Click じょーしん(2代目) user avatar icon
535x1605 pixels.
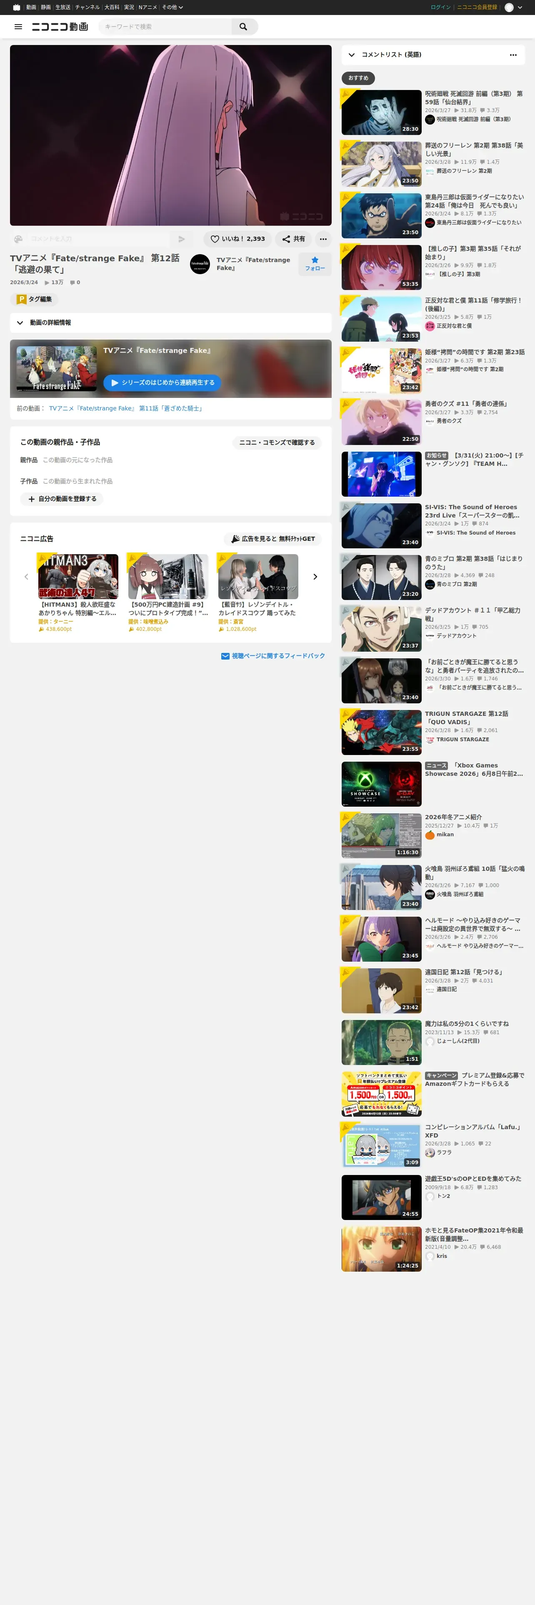point(430,1041)
